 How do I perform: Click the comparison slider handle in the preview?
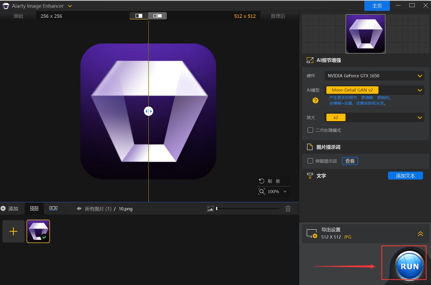[148, 111]
